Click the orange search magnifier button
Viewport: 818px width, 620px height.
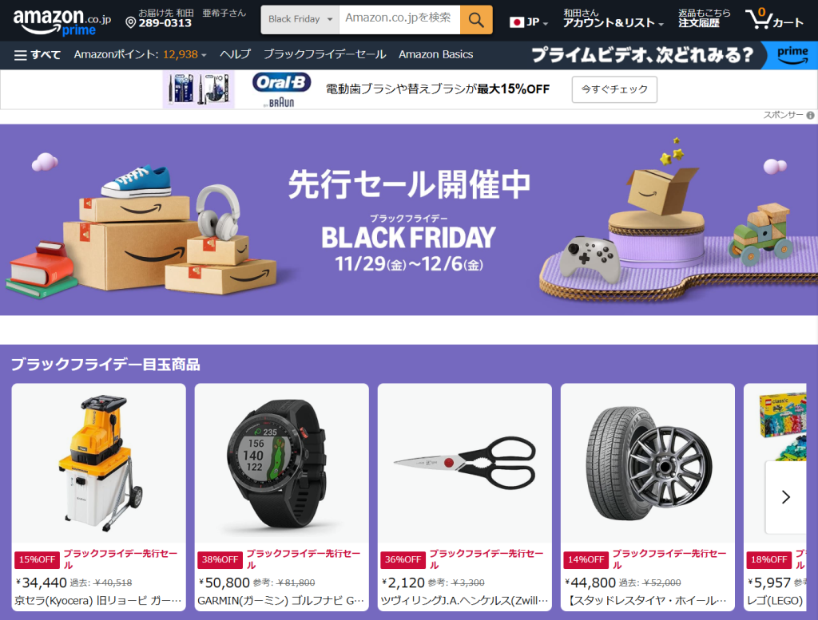pyautogui.click(x=476, y=20)
